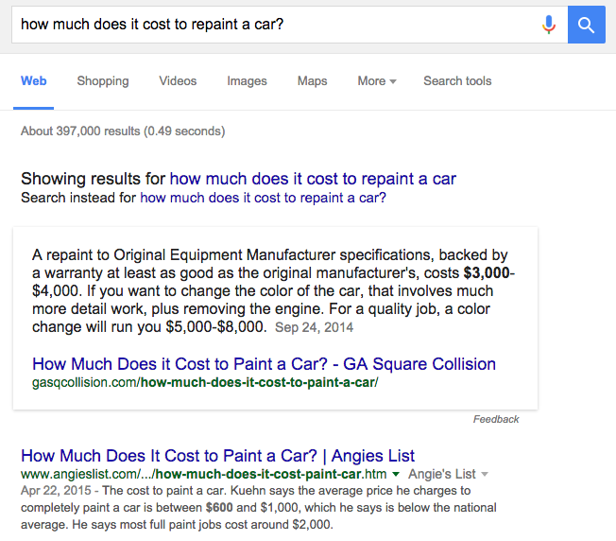Click the 'Apr 22, 2015' result date

point(56,491)
